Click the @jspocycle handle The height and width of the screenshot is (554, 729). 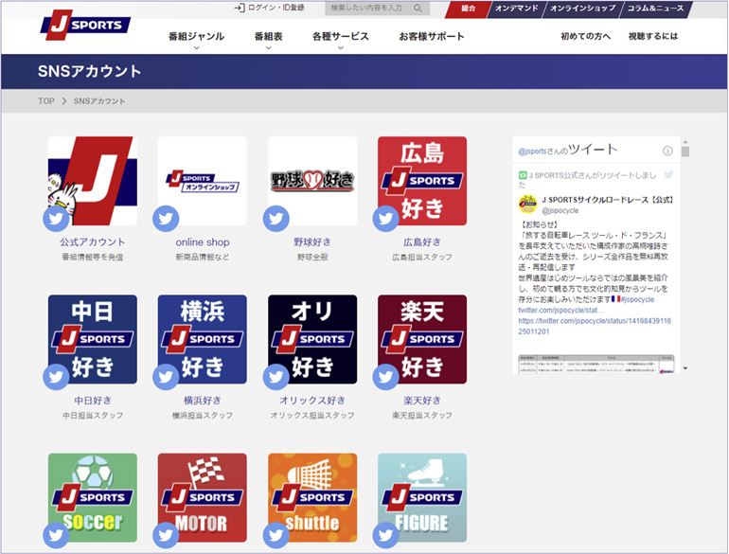coord(560,211)
